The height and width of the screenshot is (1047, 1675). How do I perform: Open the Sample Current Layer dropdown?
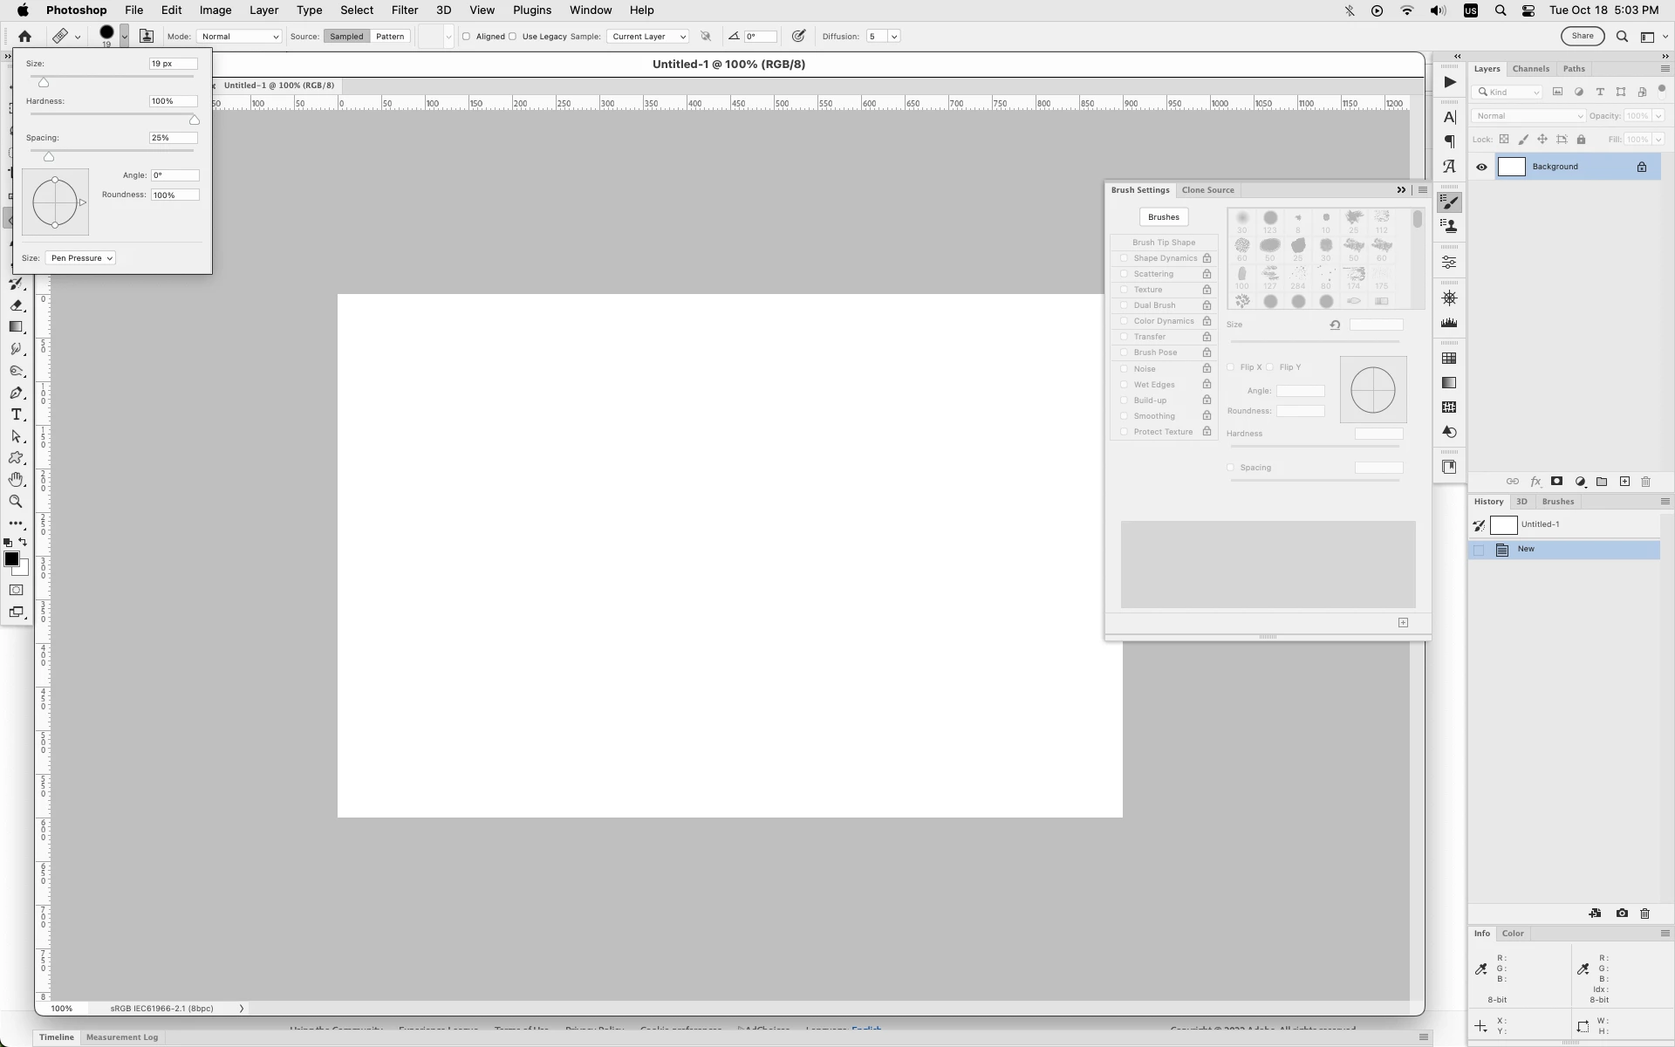click(x=648, y=37)
